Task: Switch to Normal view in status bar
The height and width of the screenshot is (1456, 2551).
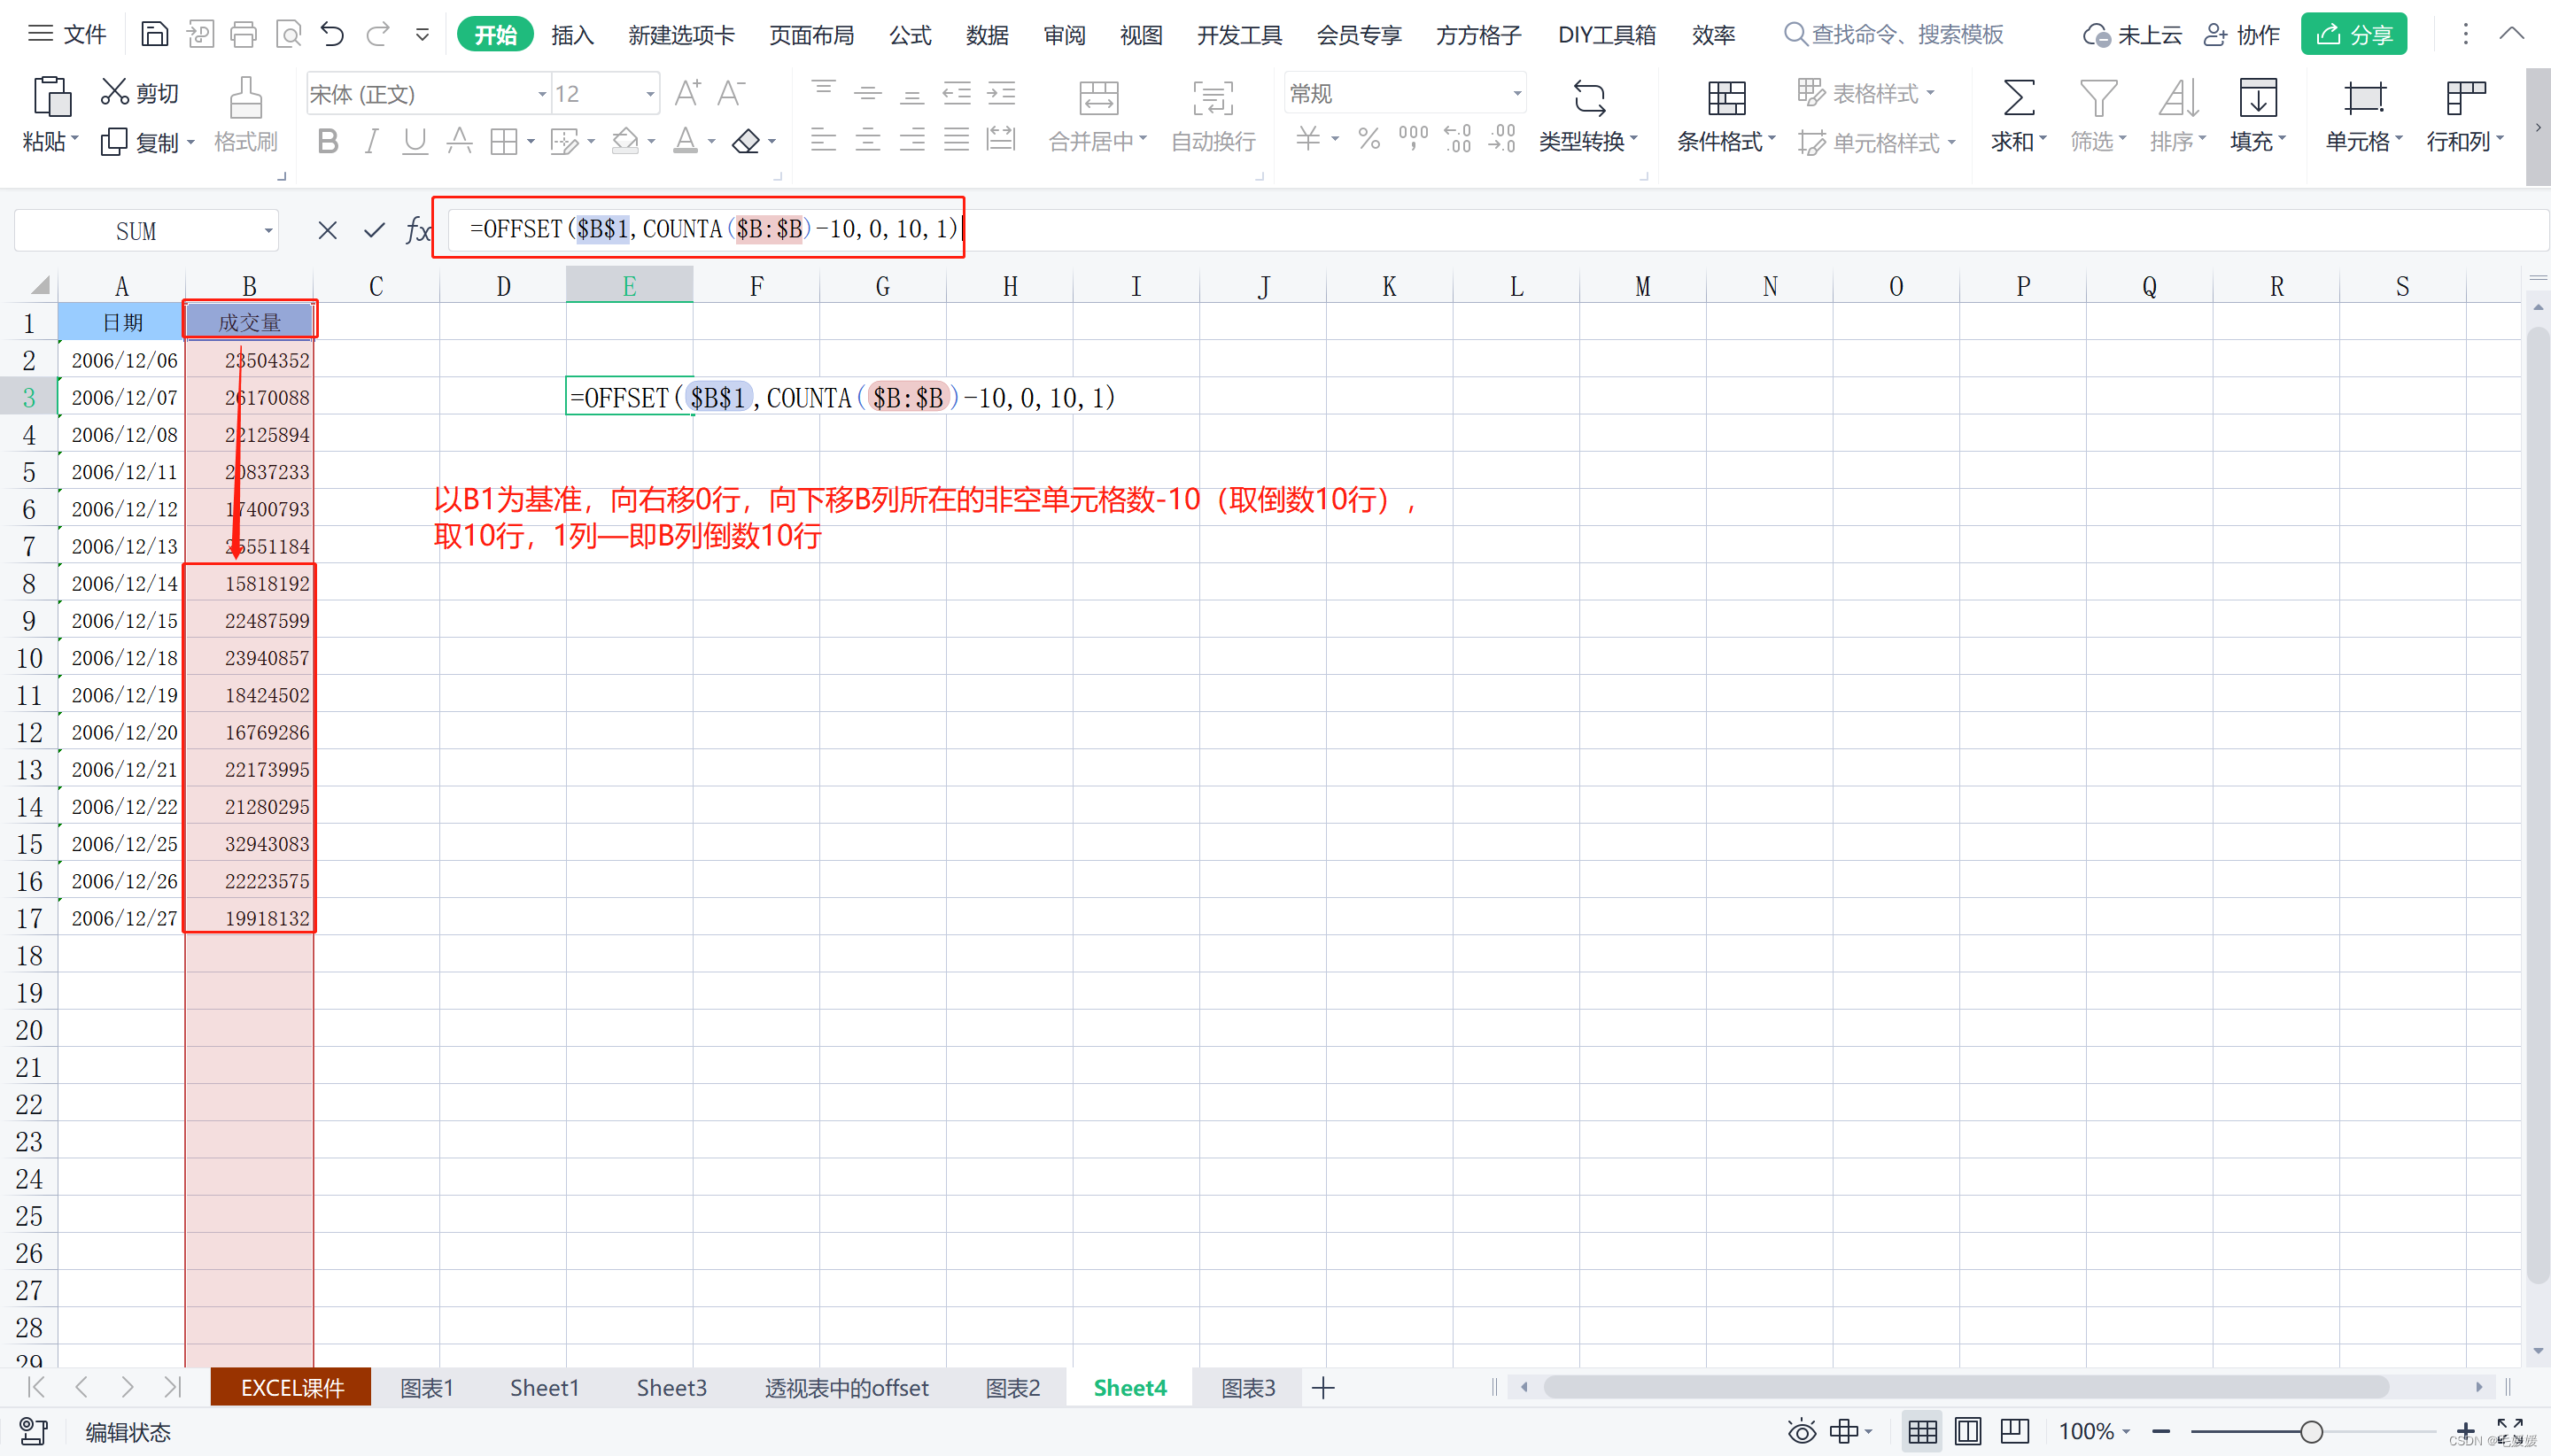Action: tap(1922, 1431)
